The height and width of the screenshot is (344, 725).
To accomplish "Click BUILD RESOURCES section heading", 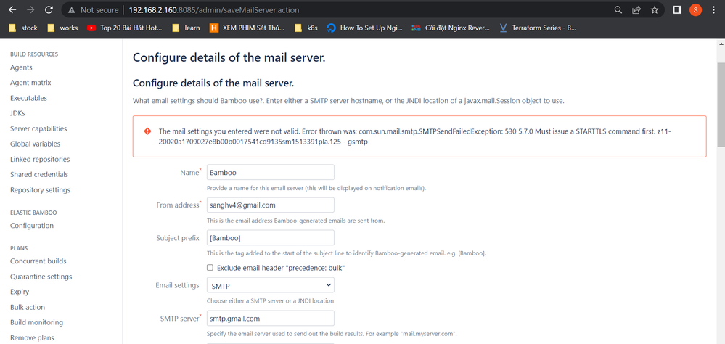I will click(x=34, y=54).
